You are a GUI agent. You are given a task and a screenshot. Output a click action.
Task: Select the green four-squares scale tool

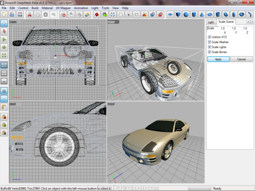pyautogui.click(x=4, y=55)
